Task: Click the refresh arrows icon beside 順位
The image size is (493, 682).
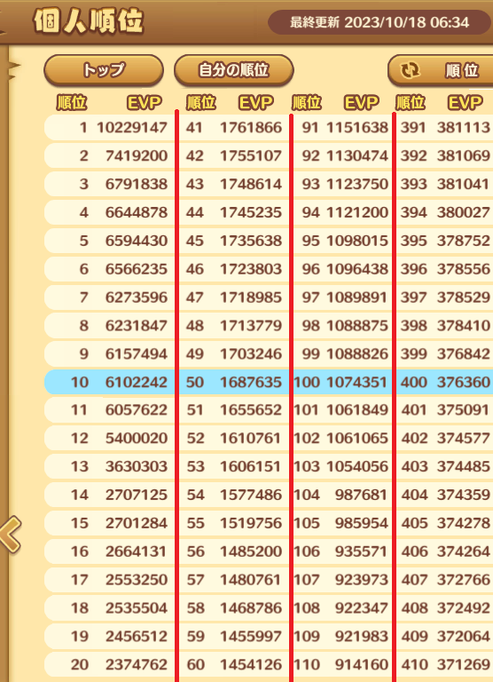Action: point(410,70)
